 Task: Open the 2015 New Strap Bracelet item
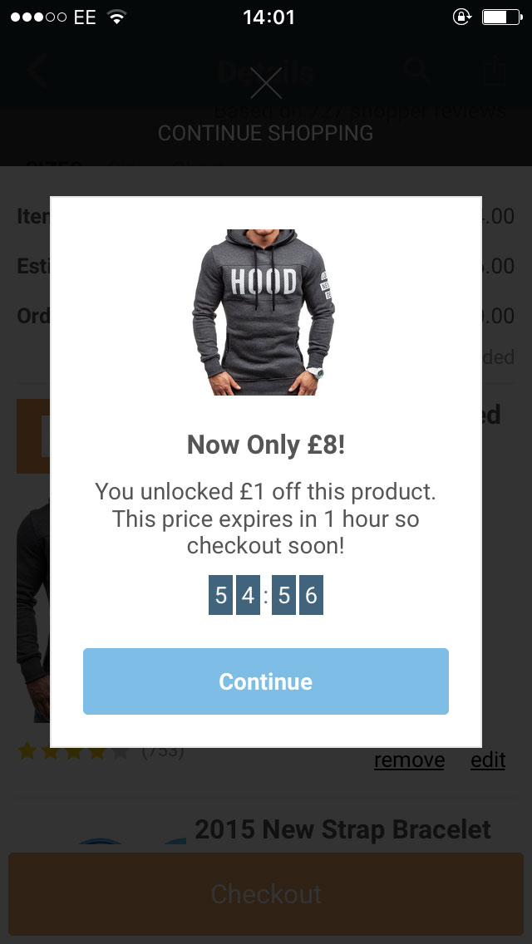tap(342, 829)
